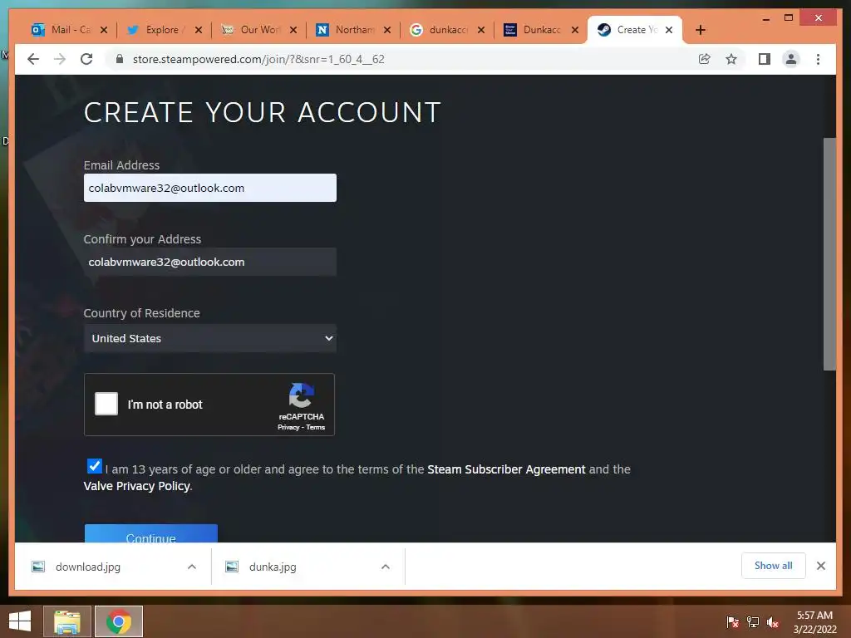This screenshot has width=851, height=638.
Task: Click the forward navigation arrow
Action: tap(60, 59)
